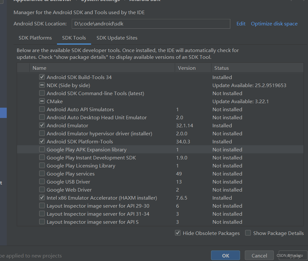308x261 pixels.
Task: Click the Android SDK Location input field
Action: point(151,23)
